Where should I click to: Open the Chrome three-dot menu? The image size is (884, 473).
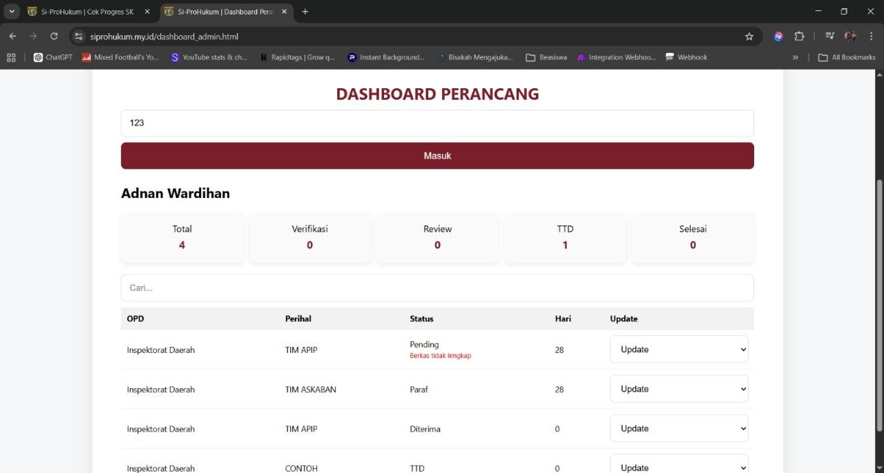pyautogui.click(x=871, y=36)
